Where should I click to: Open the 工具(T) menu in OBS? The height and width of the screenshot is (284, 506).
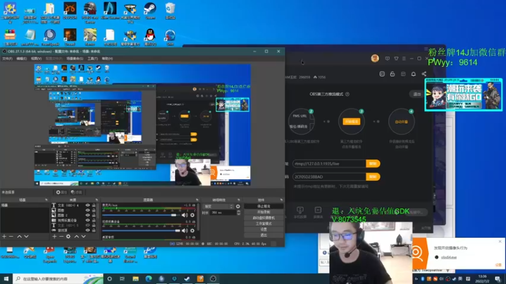tap(92, 59)
